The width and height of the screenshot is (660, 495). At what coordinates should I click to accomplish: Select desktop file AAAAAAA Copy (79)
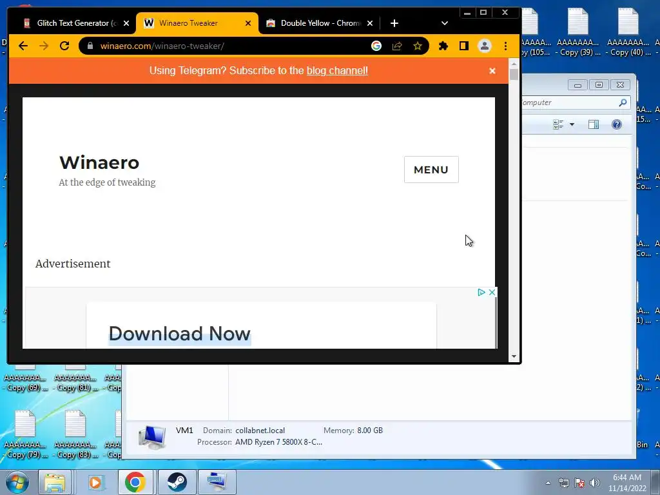pyautogui.click(x=25, y=435)
